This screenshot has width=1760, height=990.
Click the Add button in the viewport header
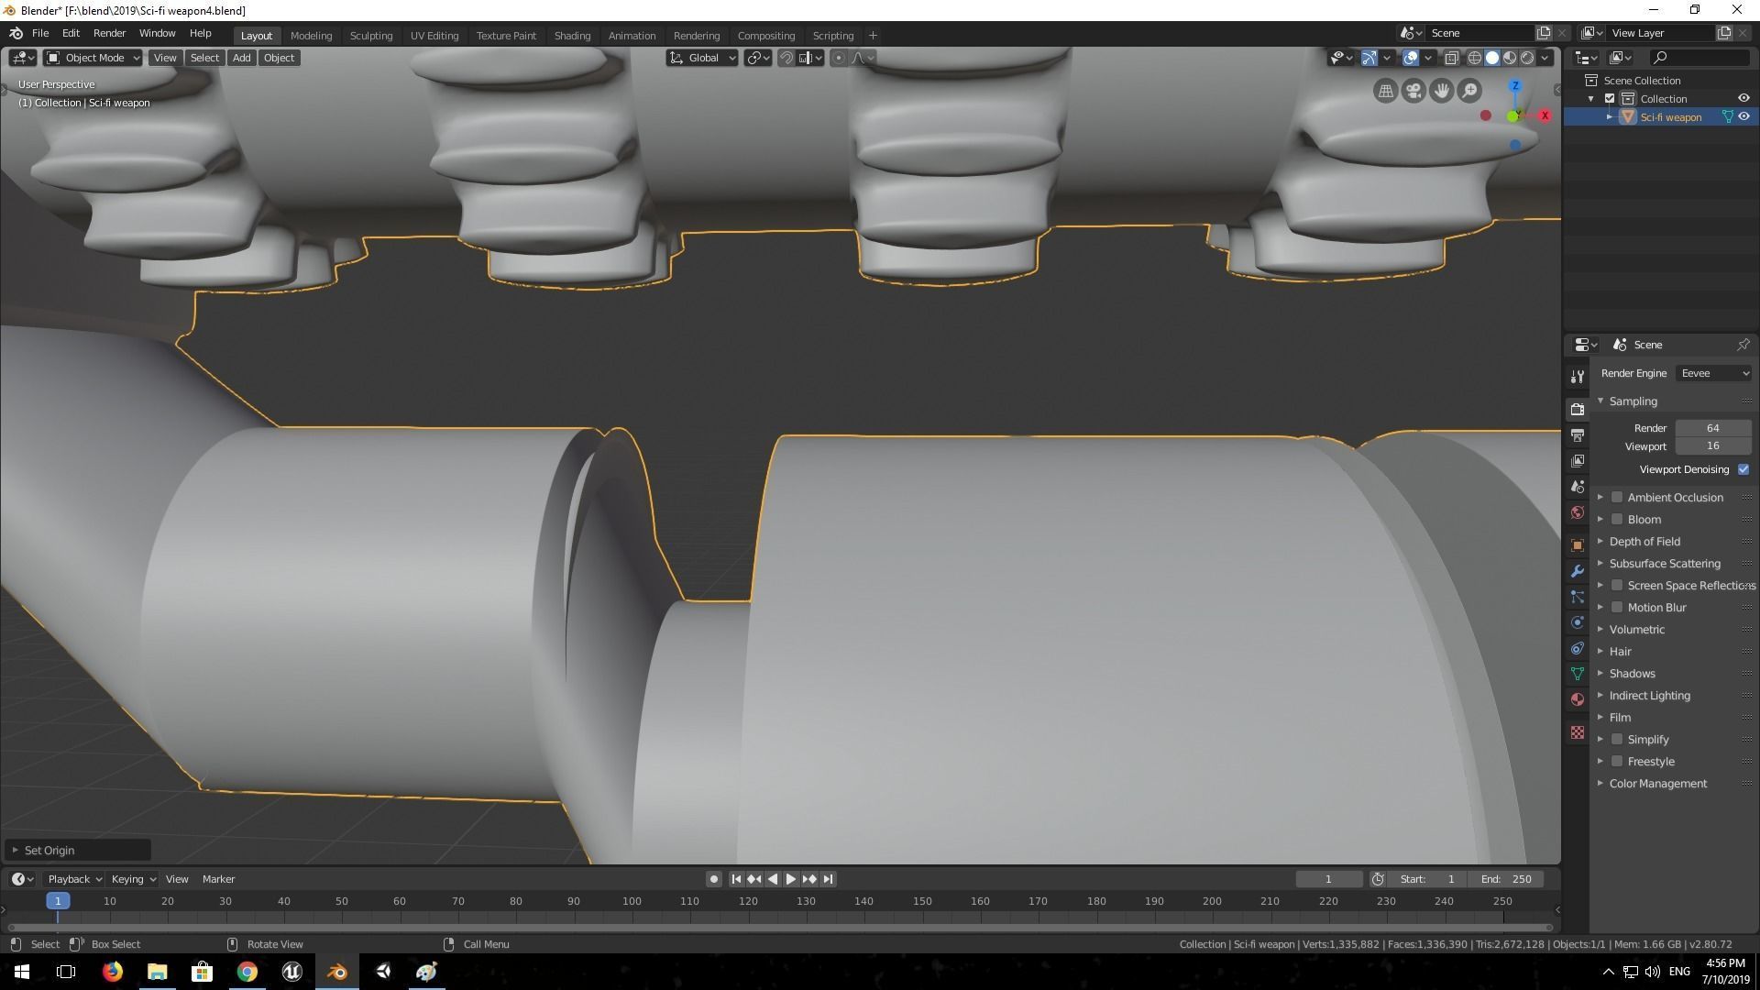pyautogui.click(x=241, y=58)
